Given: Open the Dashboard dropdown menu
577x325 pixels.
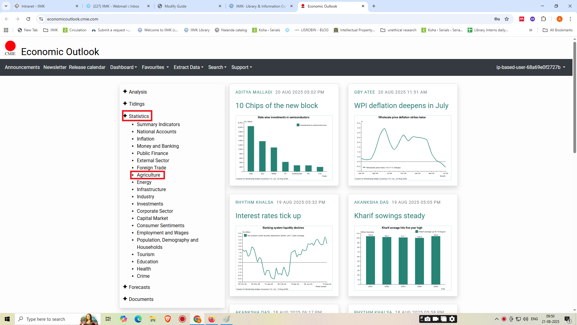Looking at the screenshot, I should click(123, 67).
